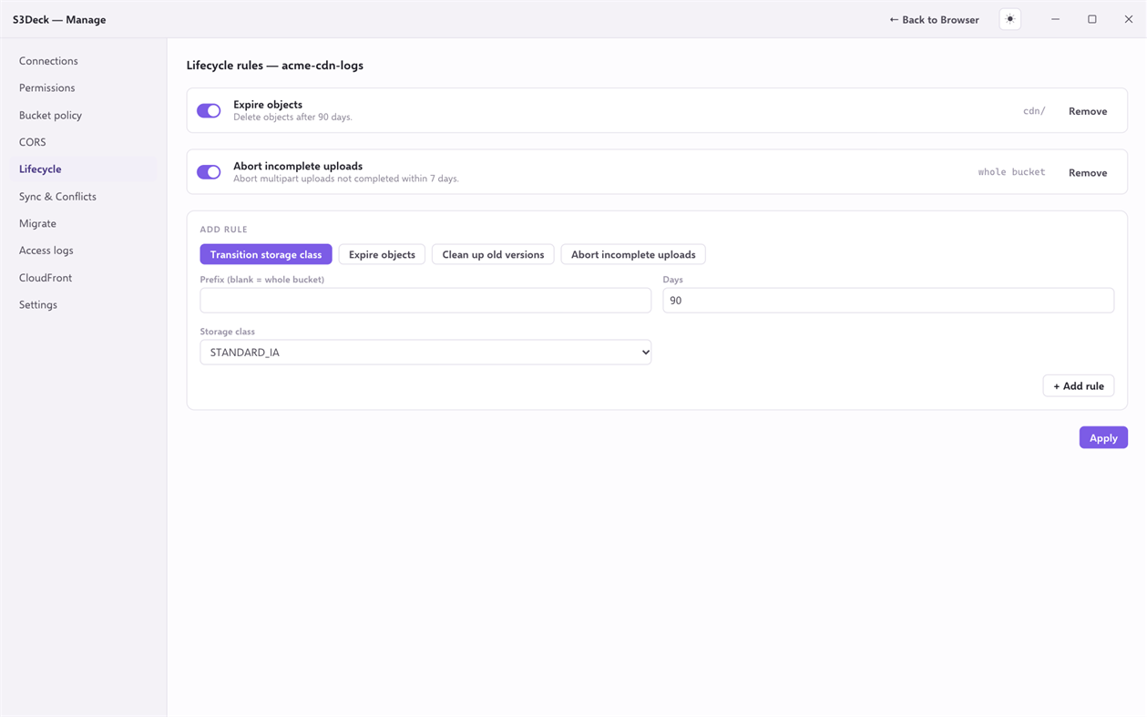Close the S3Deck Manage window

click(x=1128, y=19)
